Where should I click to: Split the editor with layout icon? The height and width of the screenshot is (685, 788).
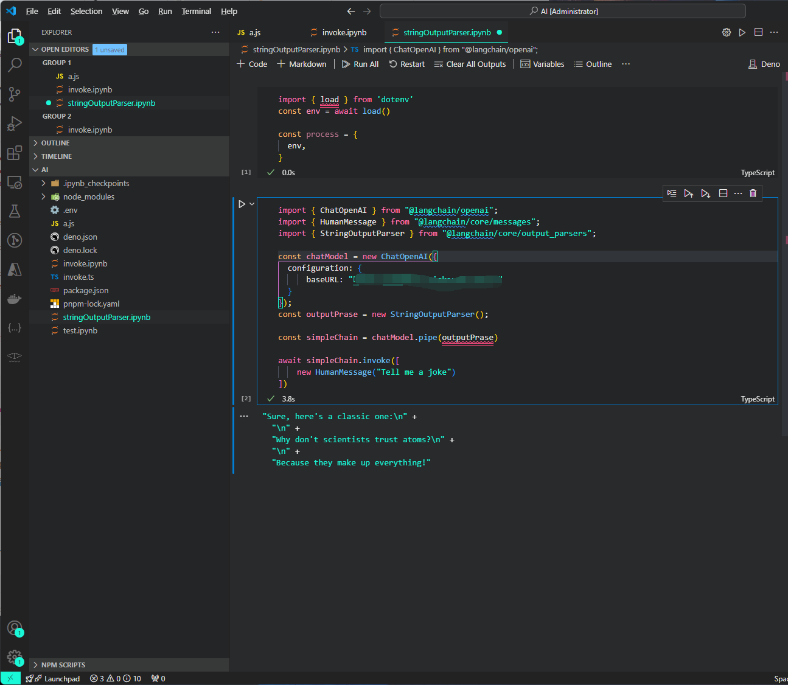[x=758, y=32]
